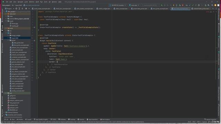Click the Select Opened File target icon
221x124 pixels.
(x=16, y=9)
